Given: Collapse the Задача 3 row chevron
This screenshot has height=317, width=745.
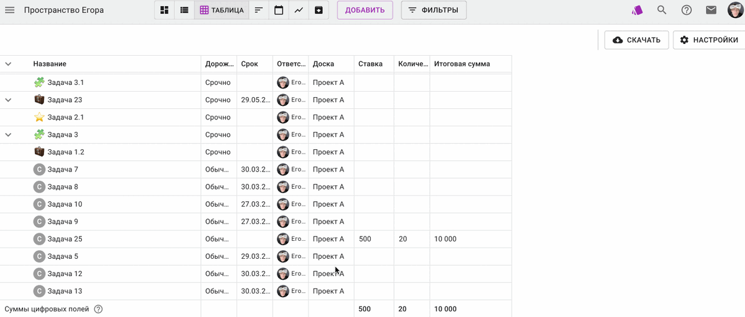Looking at the screenshot, I should click(8, 134).
